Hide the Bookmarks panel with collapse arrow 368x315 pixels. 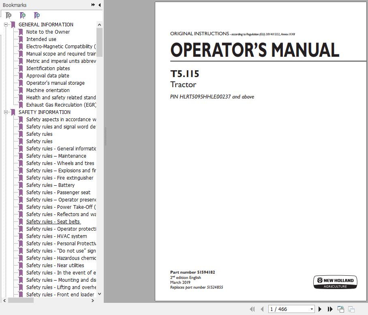99,5
